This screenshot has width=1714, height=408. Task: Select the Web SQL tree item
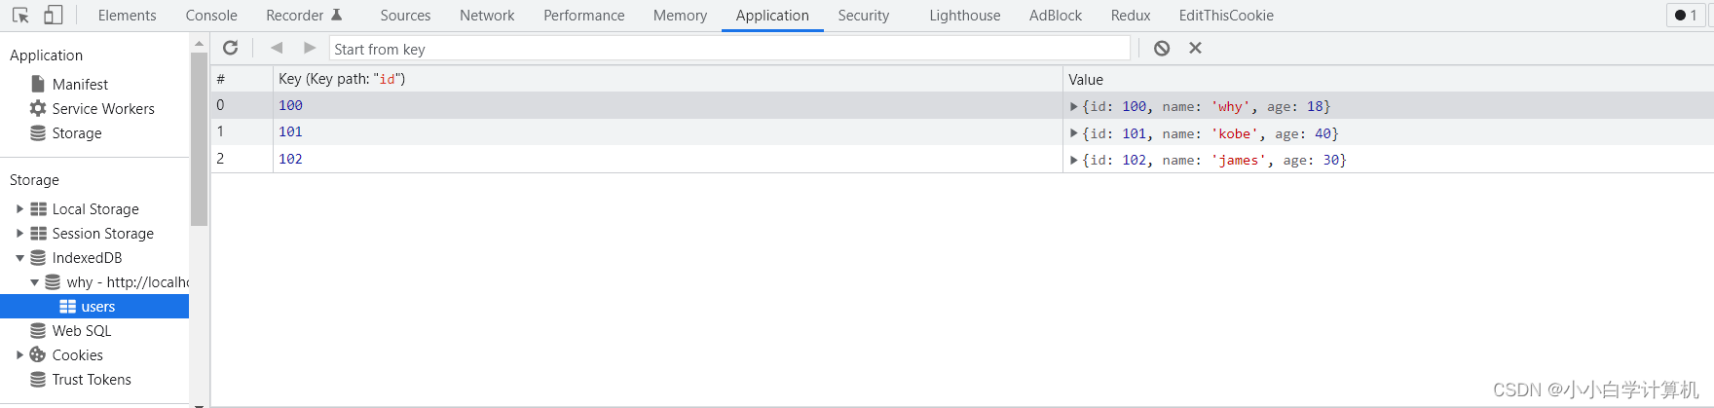click(x=82, y=331)
